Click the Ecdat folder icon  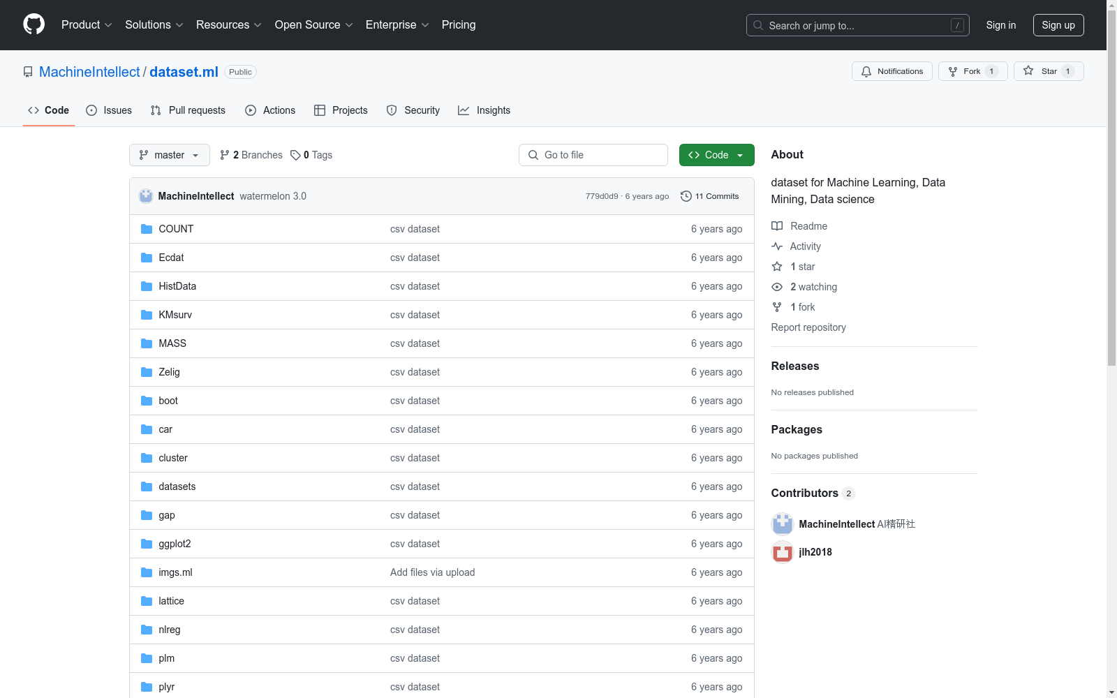pyautogui.click(x=147, y=258)
